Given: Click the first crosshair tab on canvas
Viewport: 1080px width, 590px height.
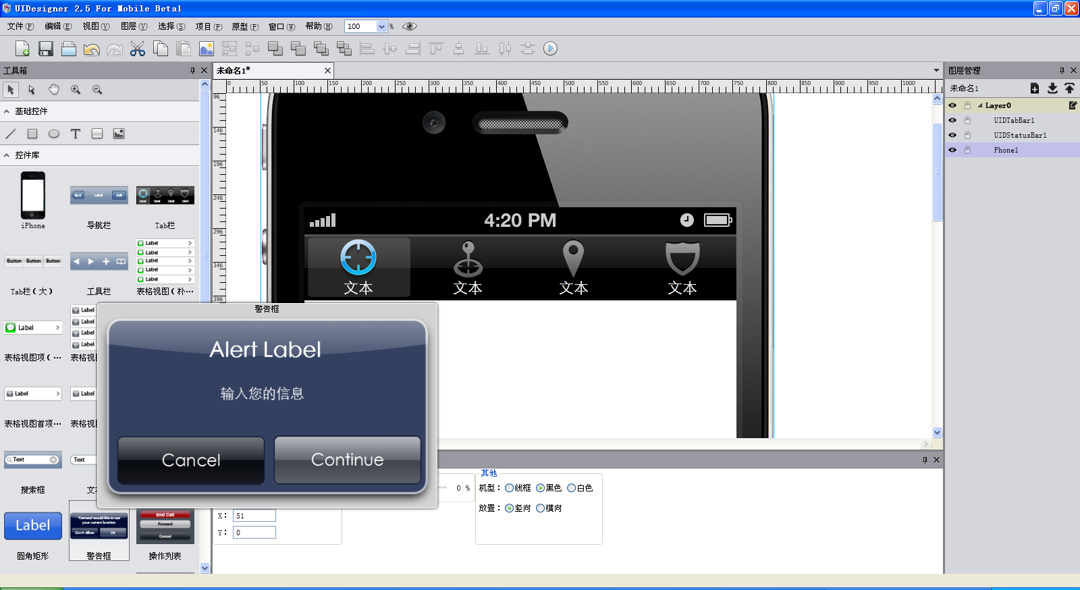Looking at the screenshot, I should (358, 267).
